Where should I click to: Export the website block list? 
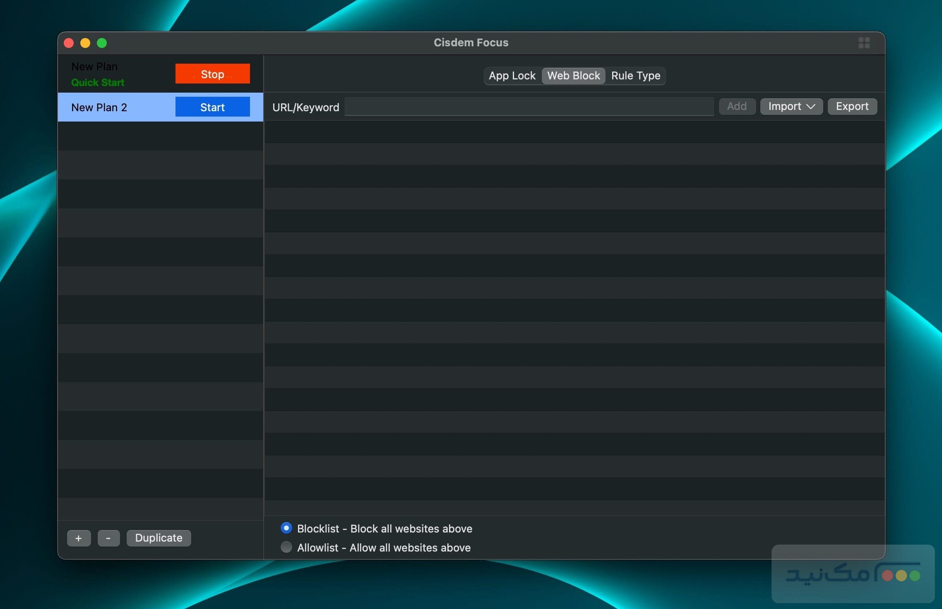tap(852, 106)
